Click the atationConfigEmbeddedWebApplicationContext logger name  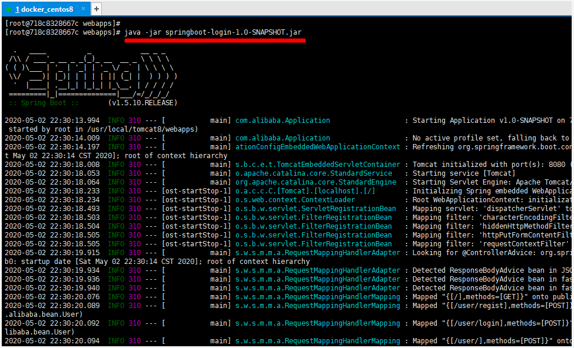tap(318, 146)
